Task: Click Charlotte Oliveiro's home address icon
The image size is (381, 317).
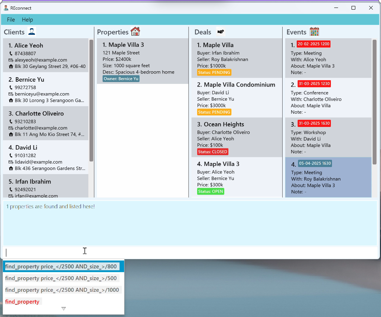Action: coord(11,134)
